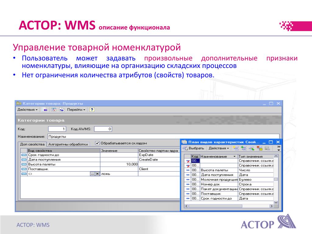This screenshot has height=234, width=312.
Task: Click the horizontal scrollbar left arrow in the characteristics list
Action: [x=186, y=206]
